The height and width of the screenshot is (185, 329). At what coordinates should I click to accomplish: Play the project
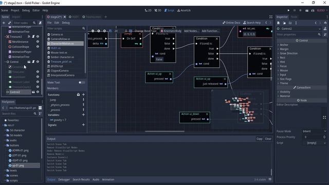point(288,10)
